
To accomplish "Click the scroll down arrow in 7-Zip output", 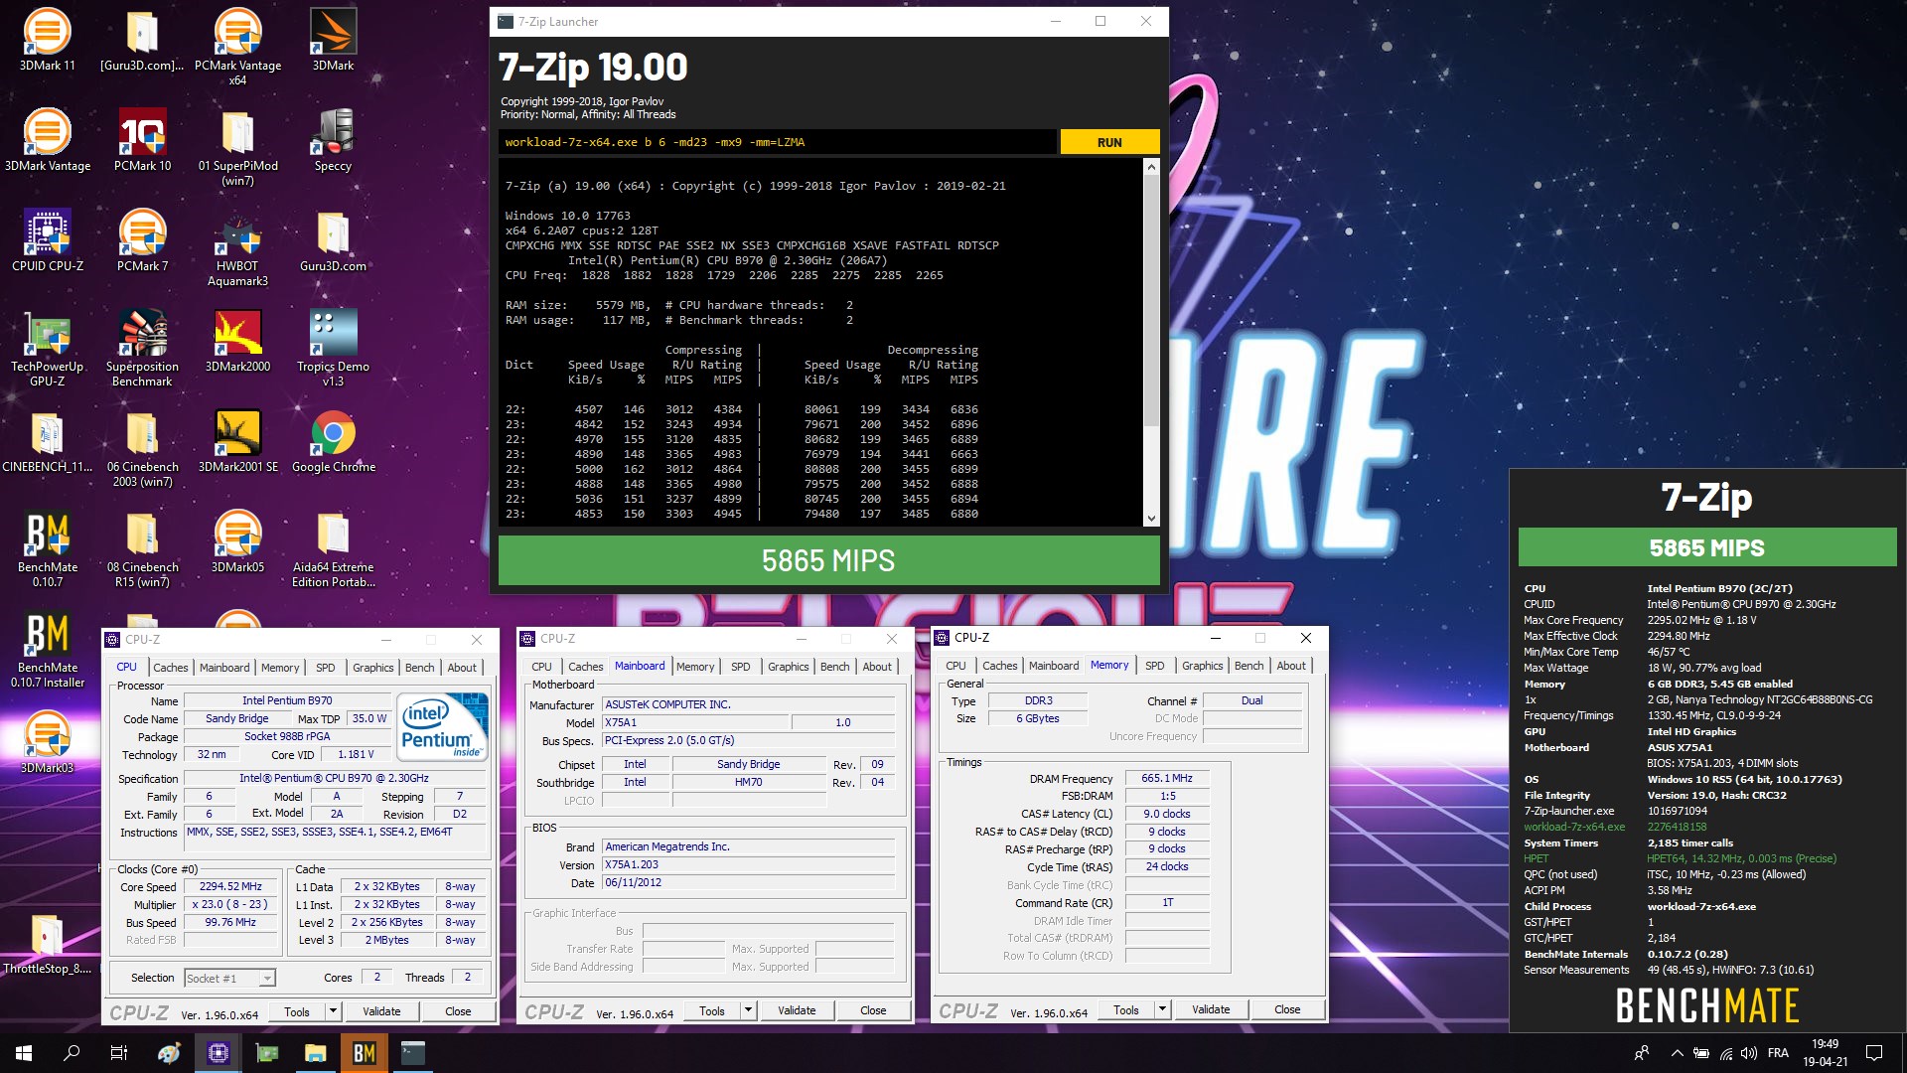I will tap(1151, 518).
